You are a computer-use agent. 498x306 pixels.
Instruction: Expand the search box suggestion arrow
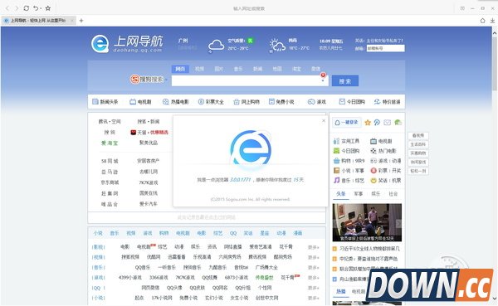coord(323,81)
